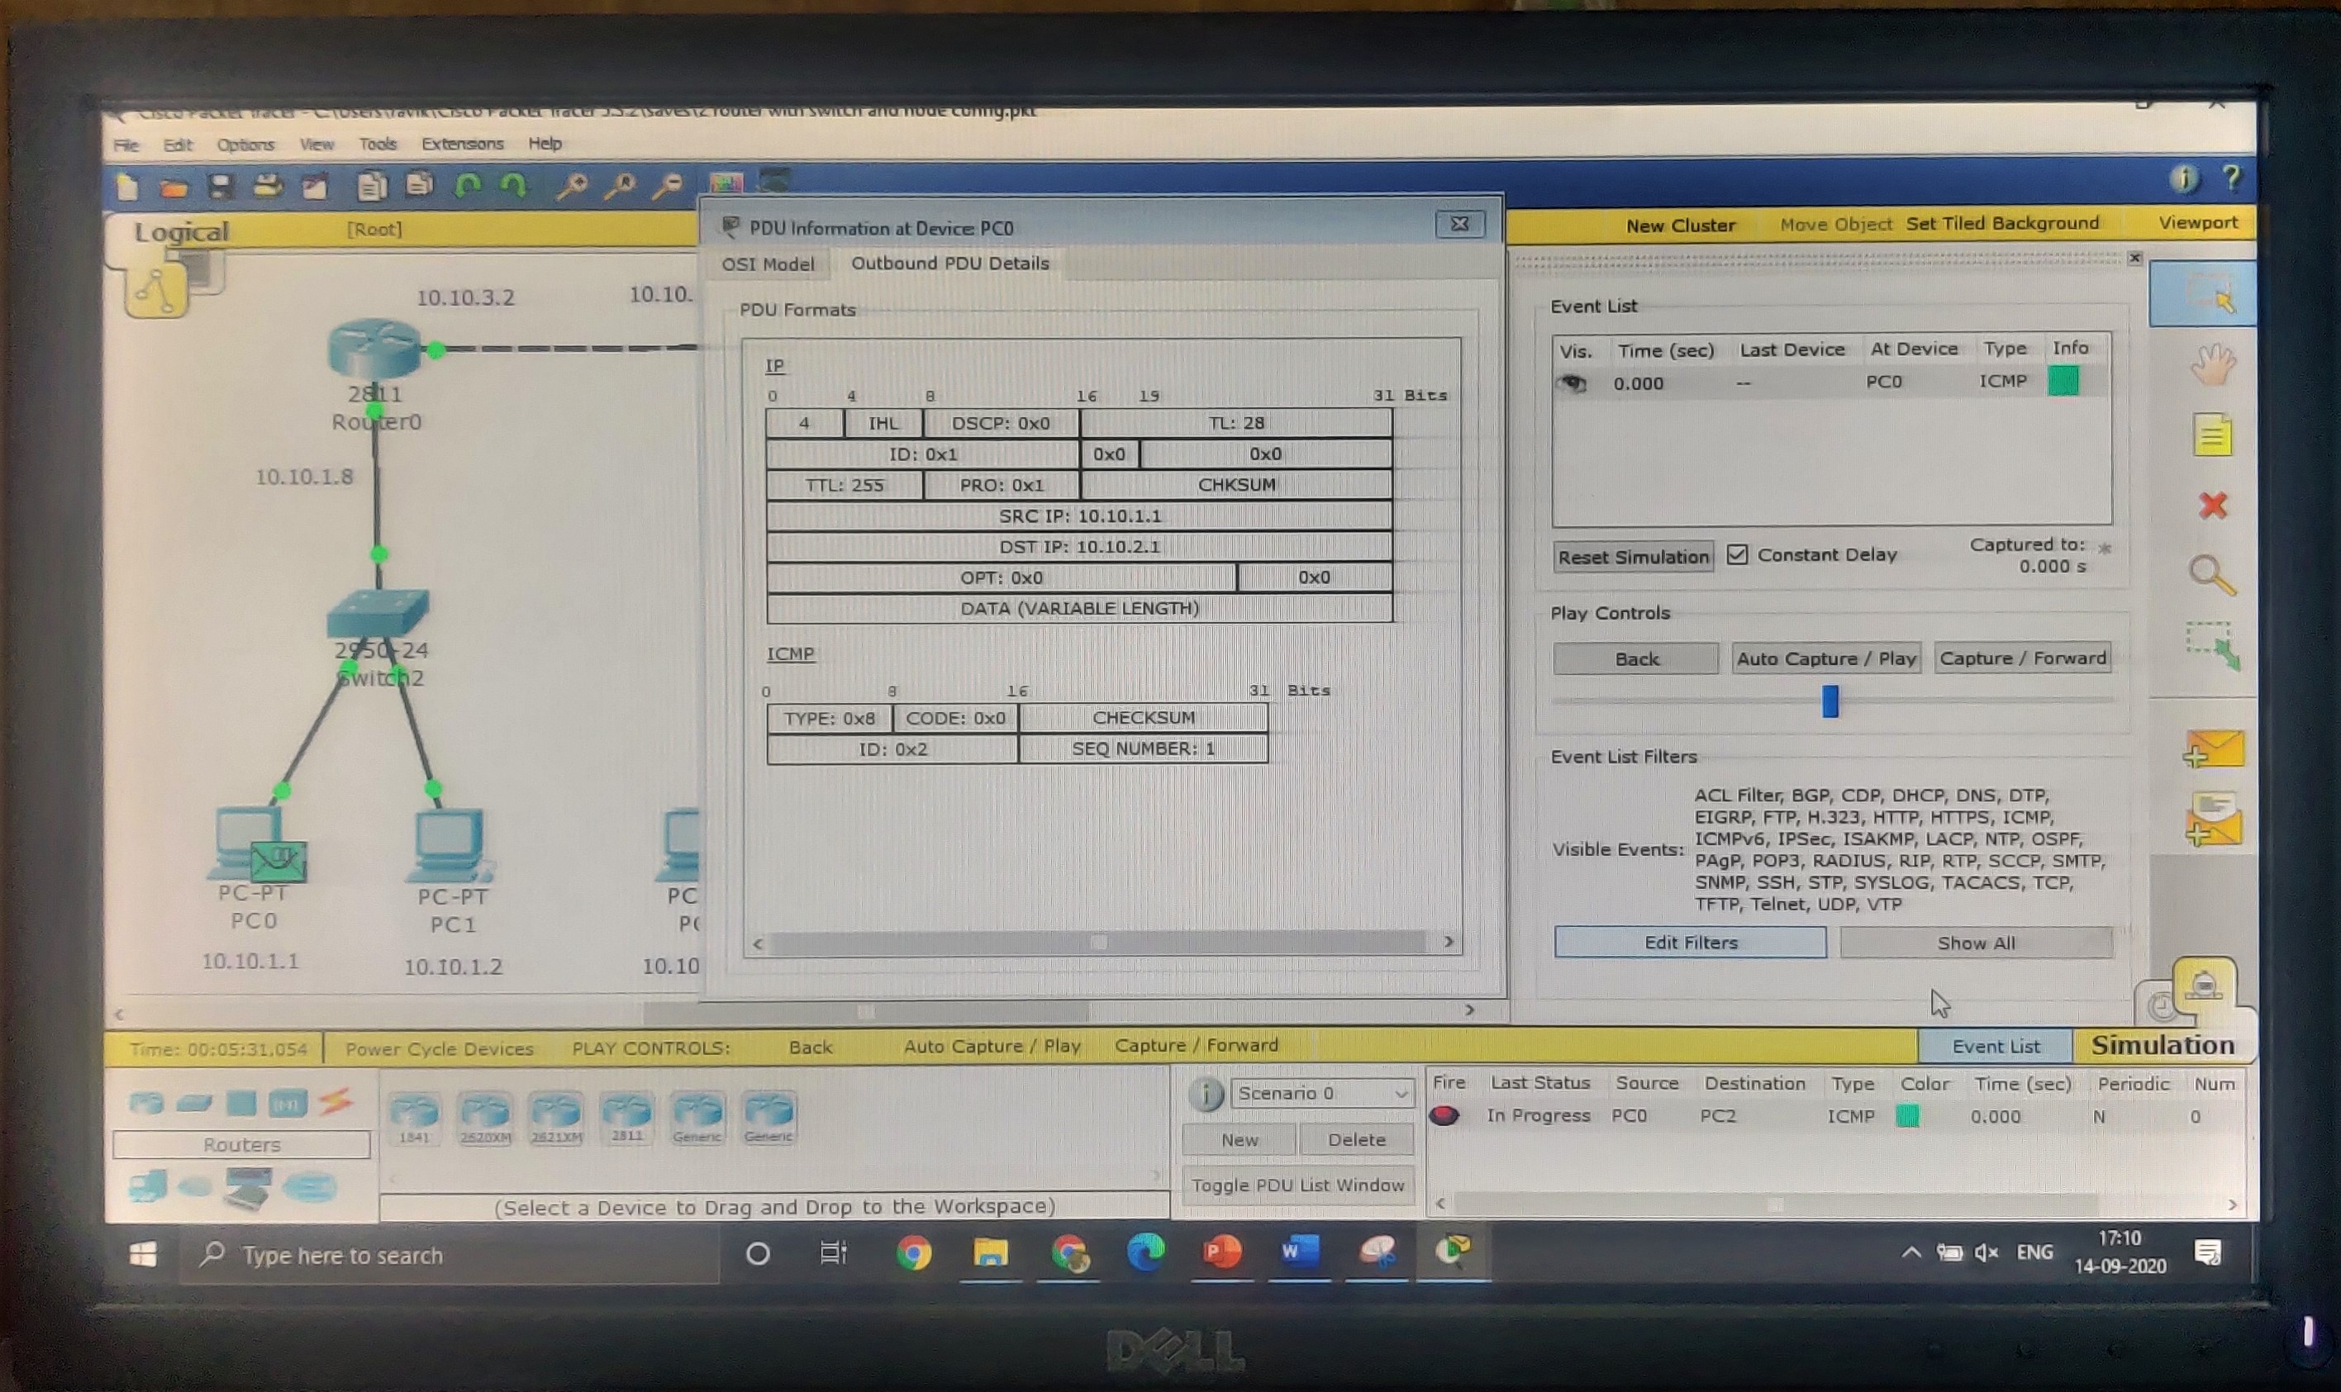Click the question mark help icon
Image resolution: width=2341 pixels, height=1392 pixels.
2232,178
